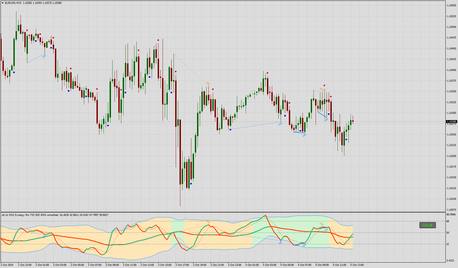The height and width of the screenshot is (268, 458).
Task: Click the '4 Oct 01:00' time label
Action: pos(252,265)
